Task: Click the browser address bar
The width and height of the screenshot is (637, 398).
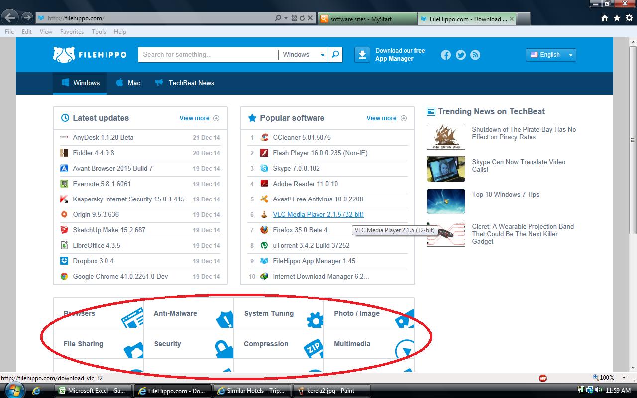Action: 154,18
